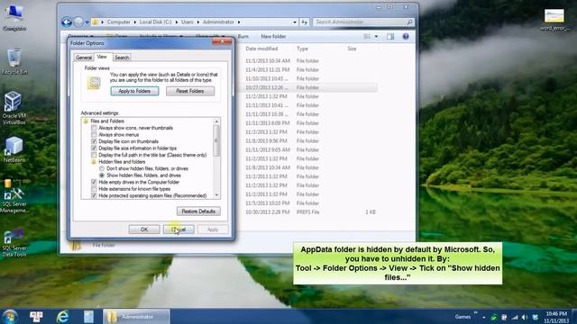
Task: Uncheck Display file size information in folder tips
Action: (x=94, y=148)
